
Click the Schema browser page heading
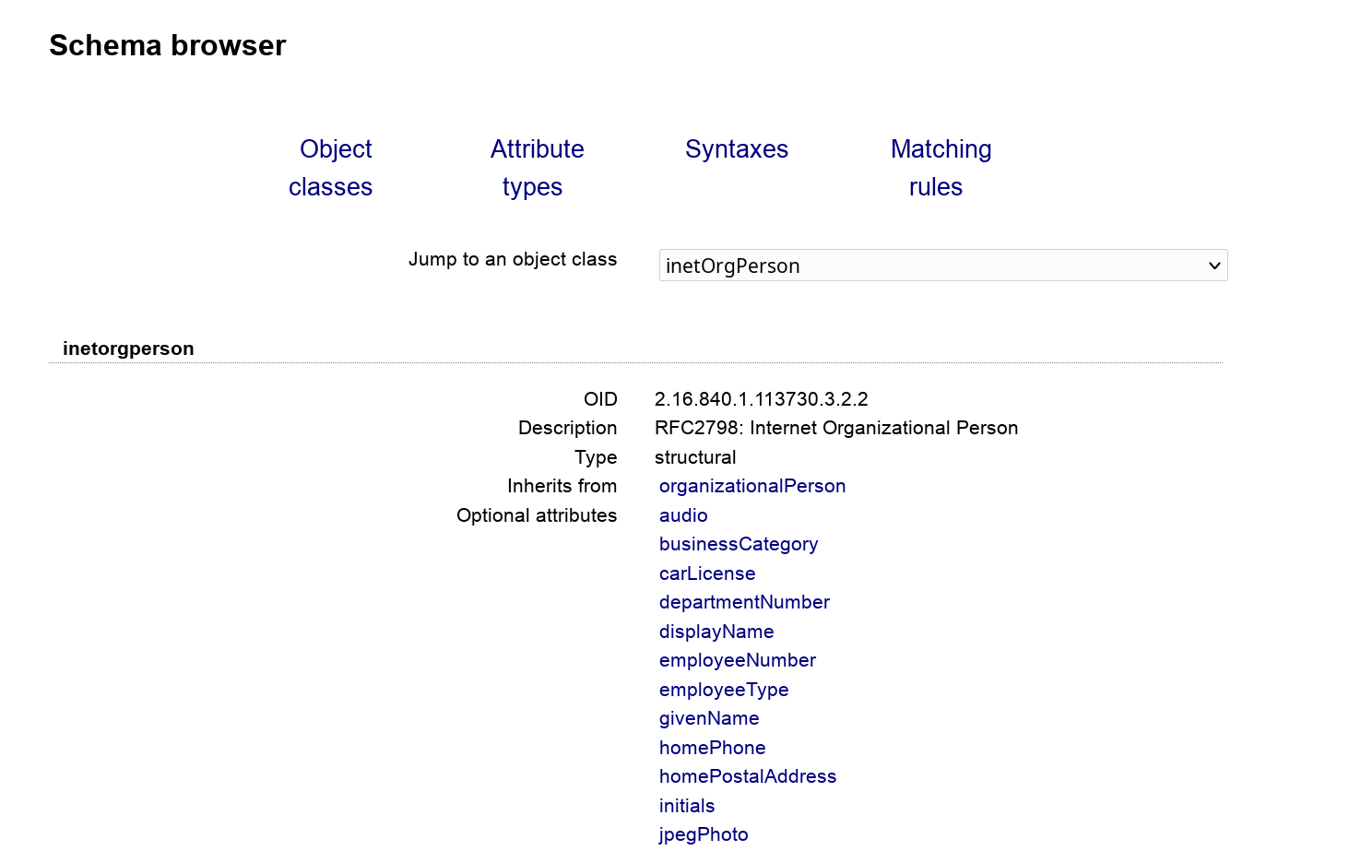167,45
